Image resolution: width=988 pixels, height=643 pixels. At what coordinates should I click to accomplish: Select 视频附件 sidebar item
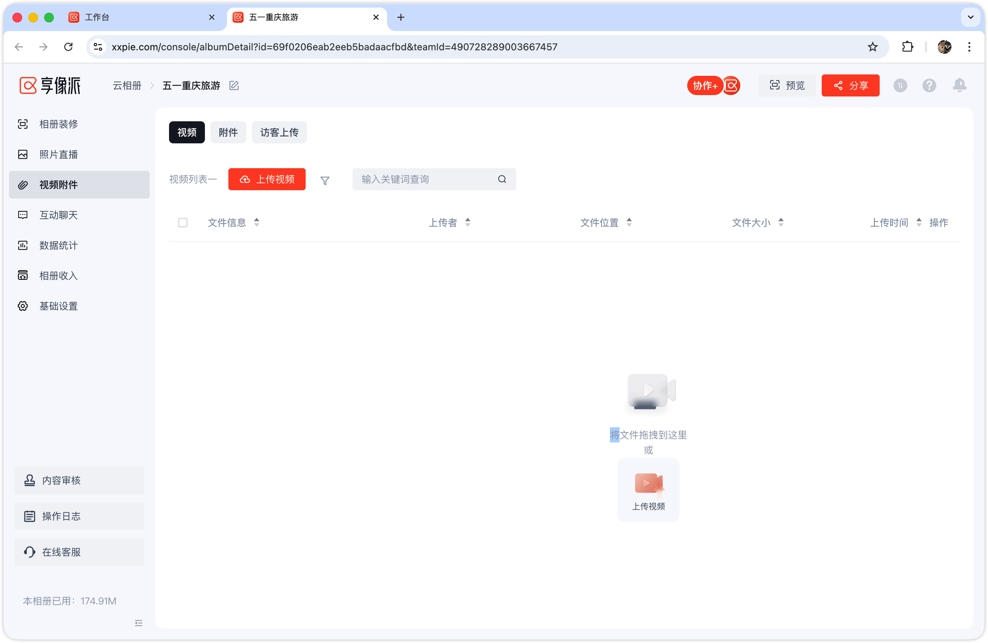79,184
